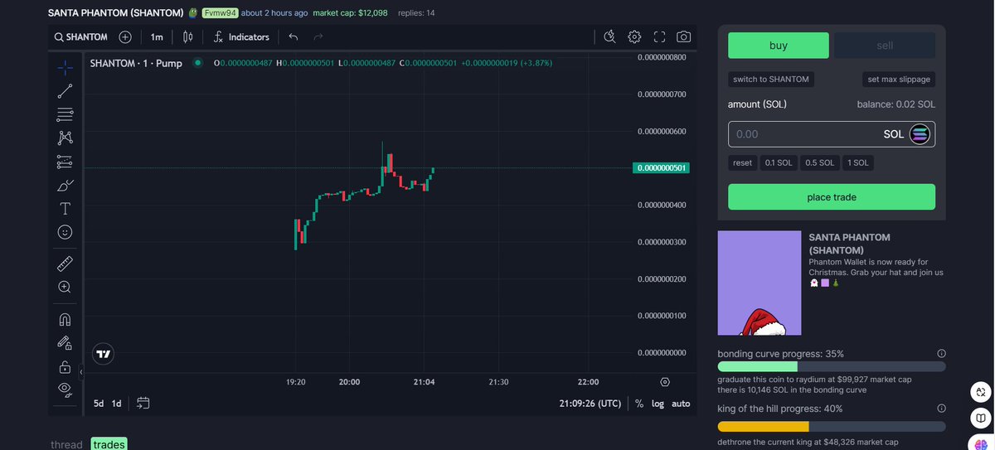The image size is (995, 450).
Task: Choose the 0.1 SOL preset
Action: coord(779,163)
